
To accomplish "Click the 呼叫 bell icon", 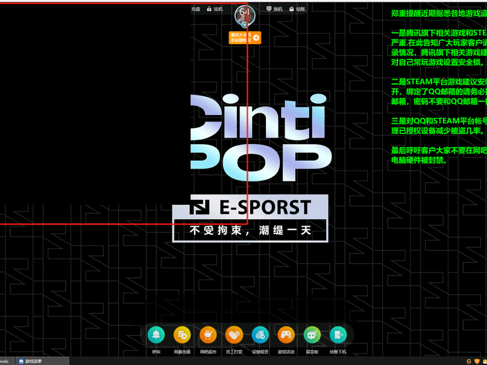I will click(x=156, y=335).
